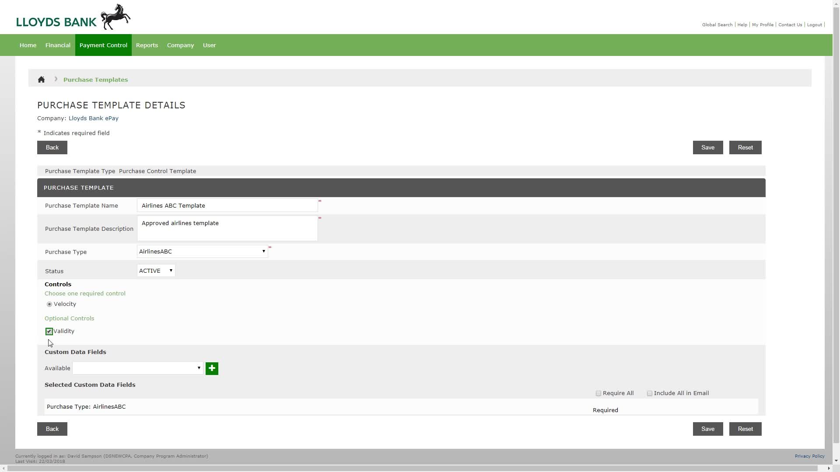Click Logout in the top right
The image size is (840, 472).
click(814, 24)
